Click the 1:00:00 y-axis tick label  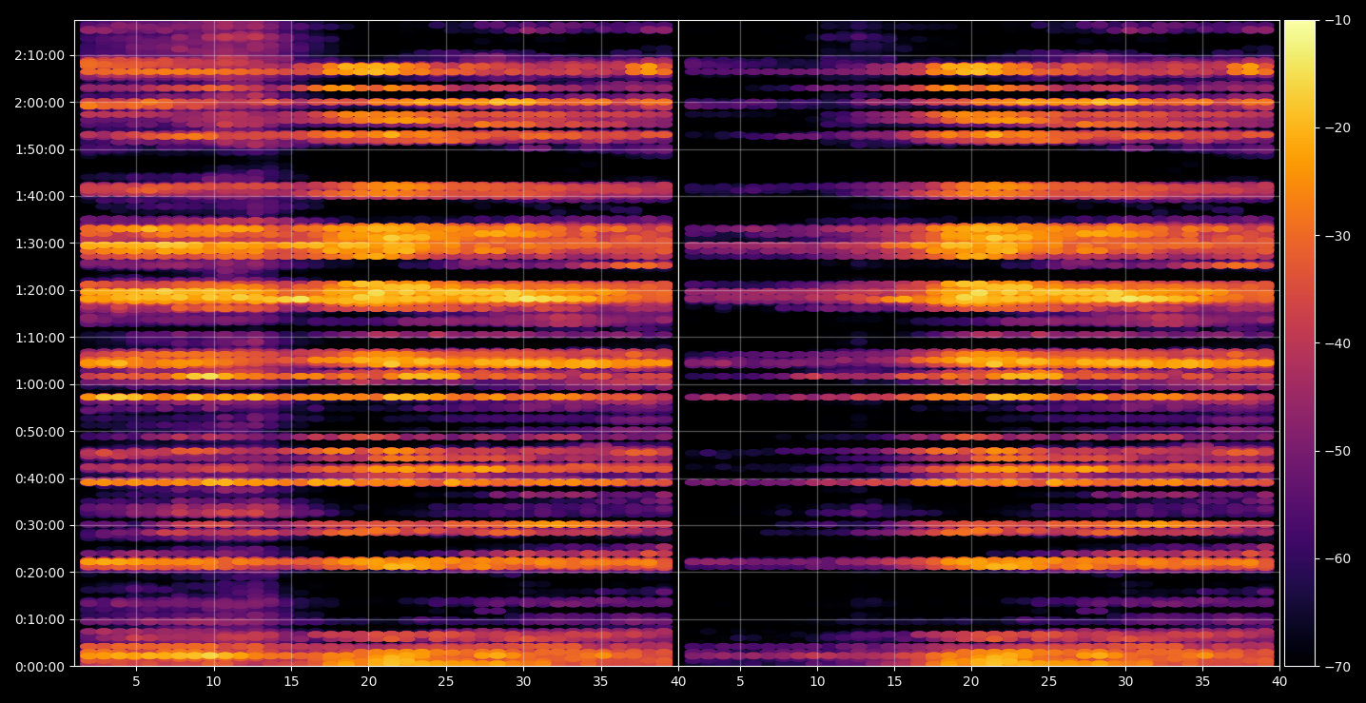39,384
